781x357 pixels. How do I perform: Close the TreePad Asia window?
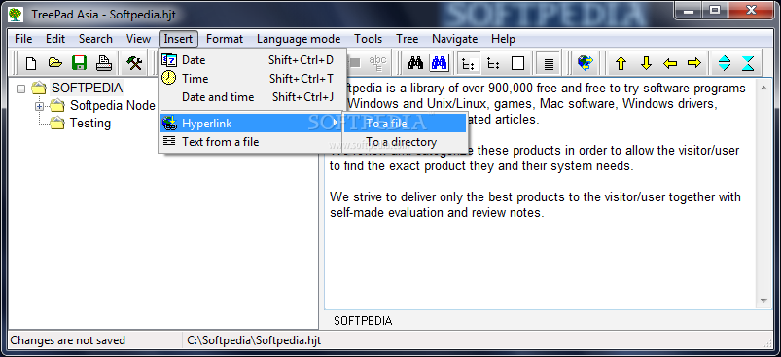[x=750, y=10]
